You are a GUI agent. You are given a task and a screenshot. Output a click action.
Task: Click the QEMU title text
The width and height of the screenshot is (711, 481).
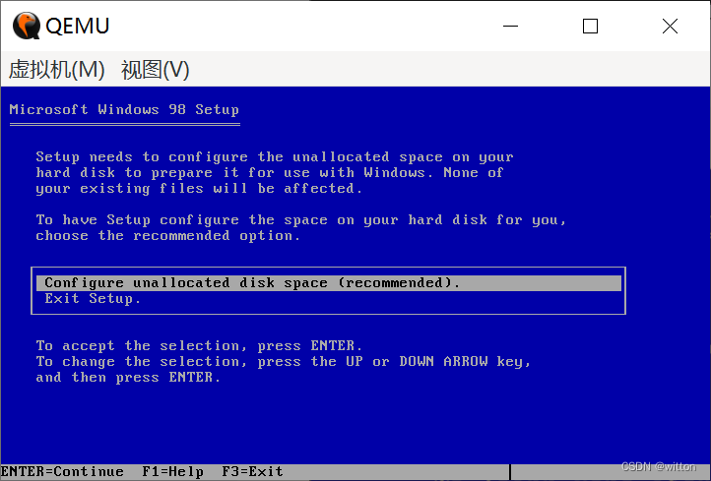click(x=78, y=26)
